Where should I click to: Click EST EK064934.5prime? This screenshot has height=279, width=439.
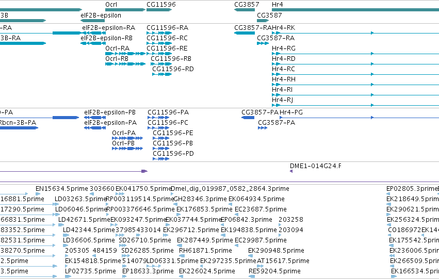pyautogui.click(x=231, y=204)
